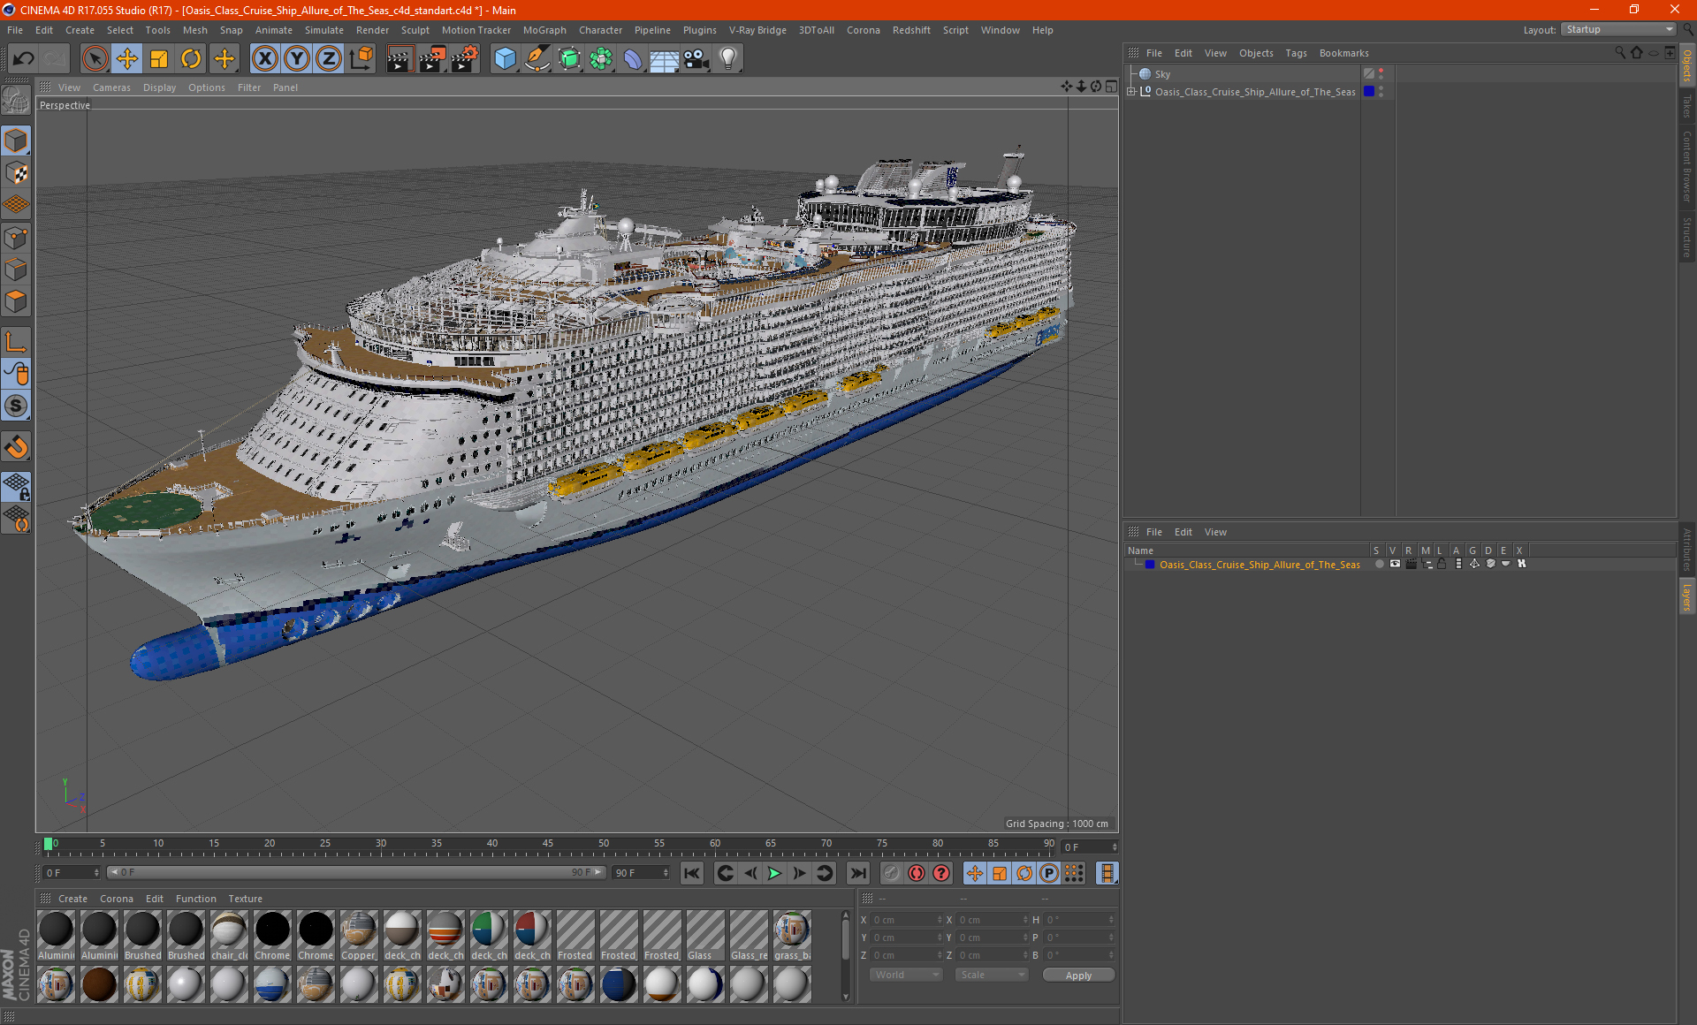Open the World coordinate dropdown
The image size is (1697, 1025).
[906, 975]
